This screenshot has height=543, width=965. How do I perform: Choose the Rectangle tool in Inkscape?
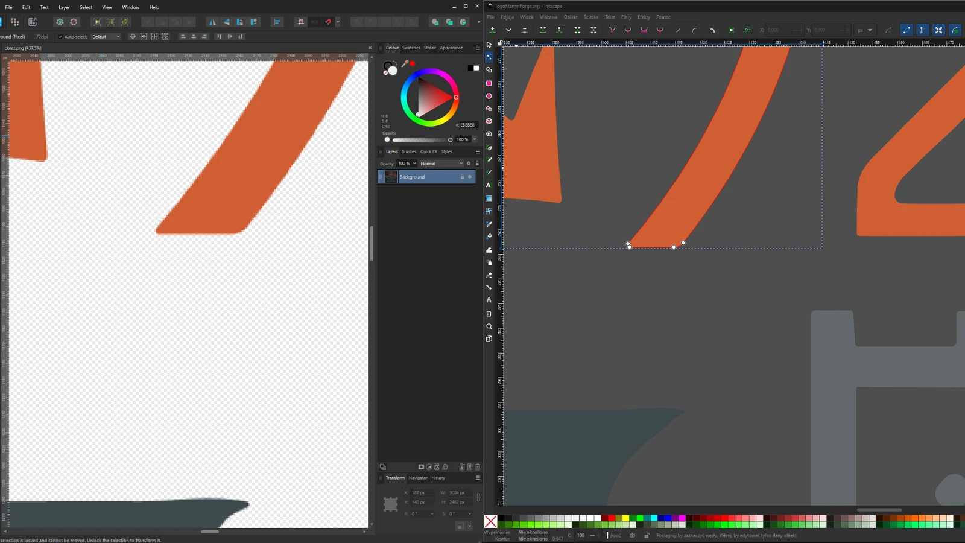point(489,83)
